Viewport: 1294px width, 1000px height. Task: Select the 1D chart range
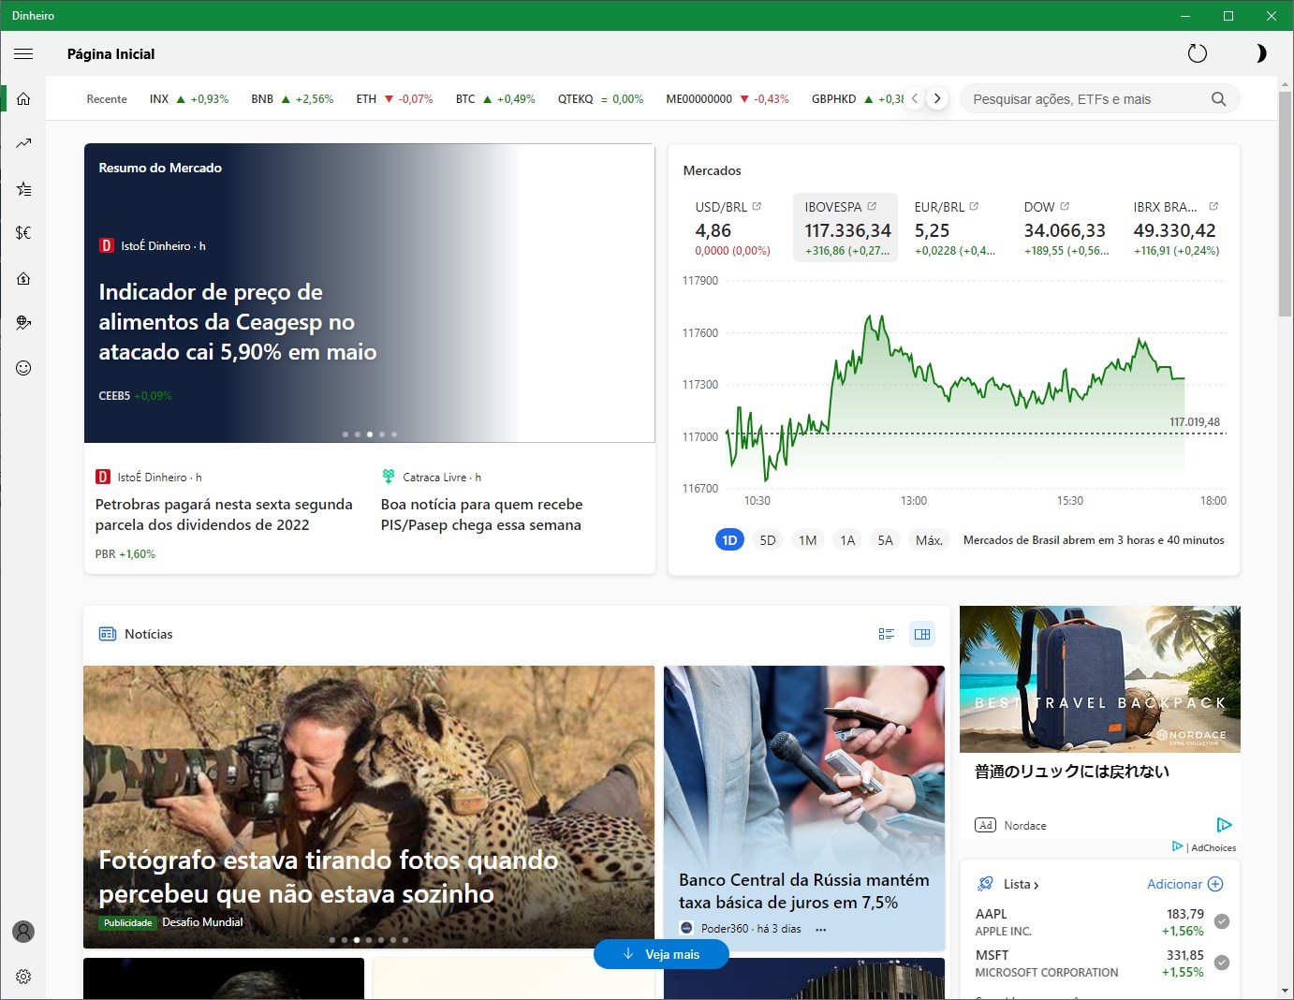click(x=729, y=540)
